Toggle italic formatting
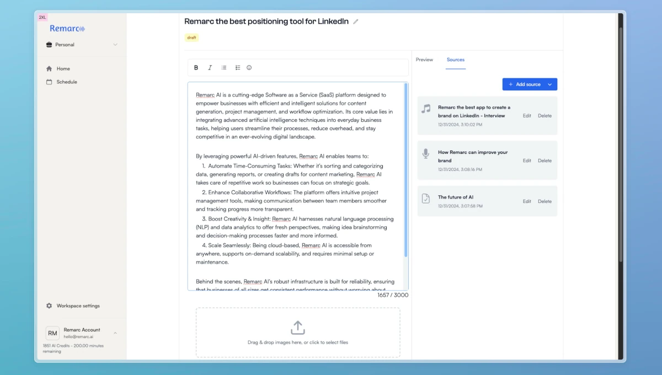 (210, 68)
